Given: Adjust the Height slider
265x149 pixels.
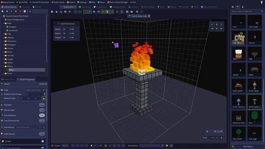Looking at the screenshot, I should 74,38.
